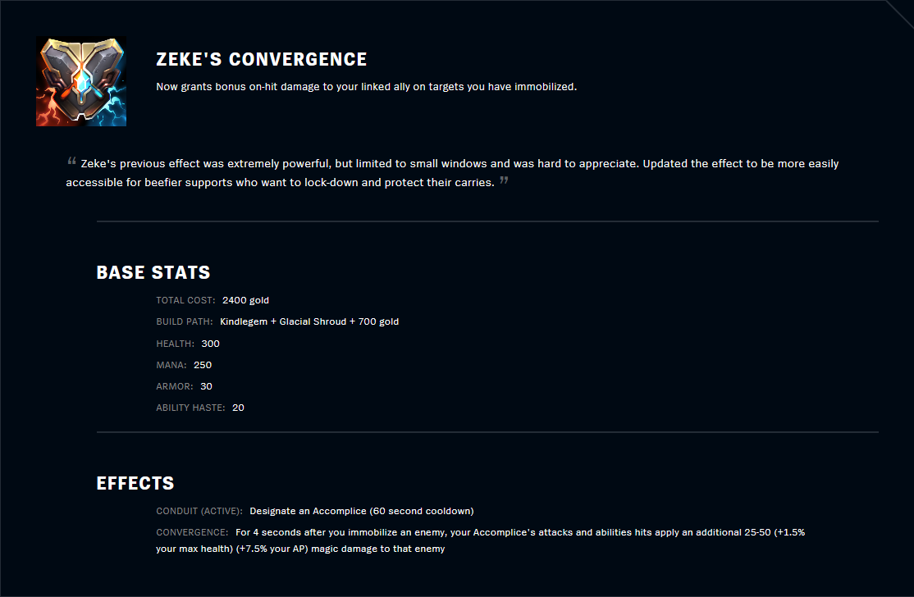Click the ABILITY HASTE stat label
The image size is (914, 597).
pyautogui.click(x=190, y=408)
